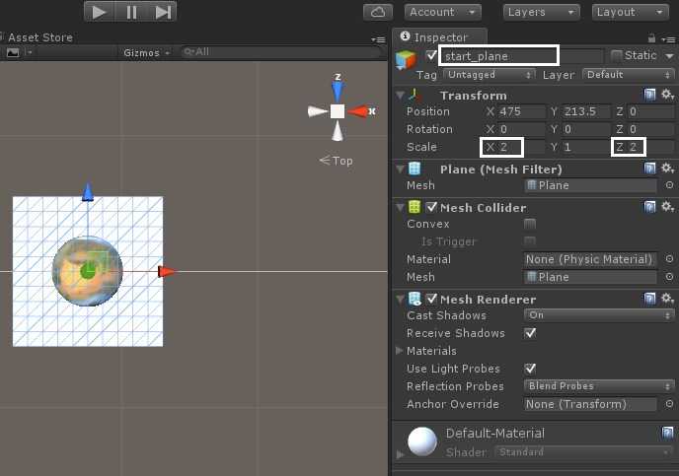The width and height of the screenshot is (679, 476).
Task: Click the Rotation X field
Action: click(x=521, y=129)
